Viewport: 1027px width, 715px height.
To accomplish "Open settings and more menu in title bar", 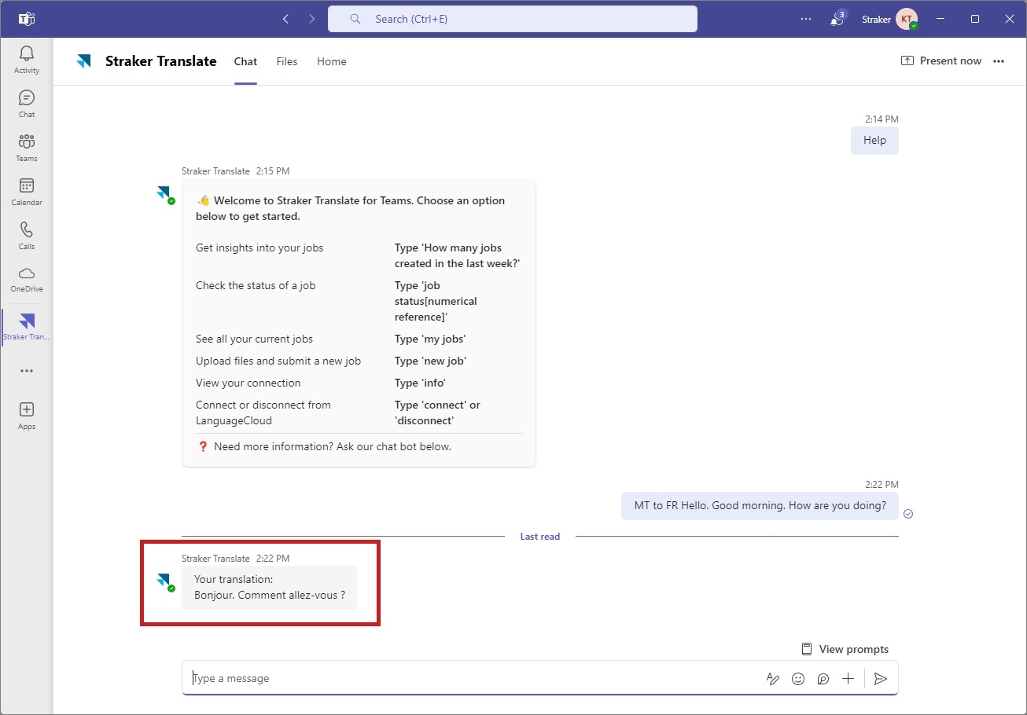I will coord(806,19).
